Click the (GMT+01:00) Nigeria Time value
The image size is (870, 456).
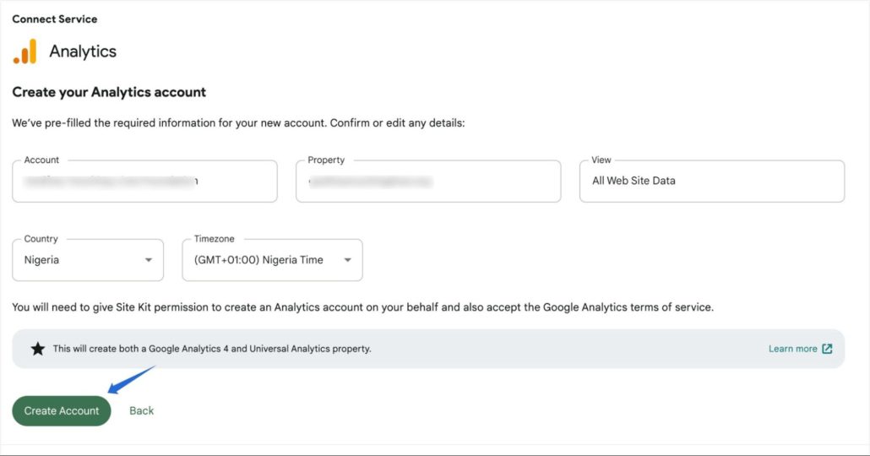(258, 260)
